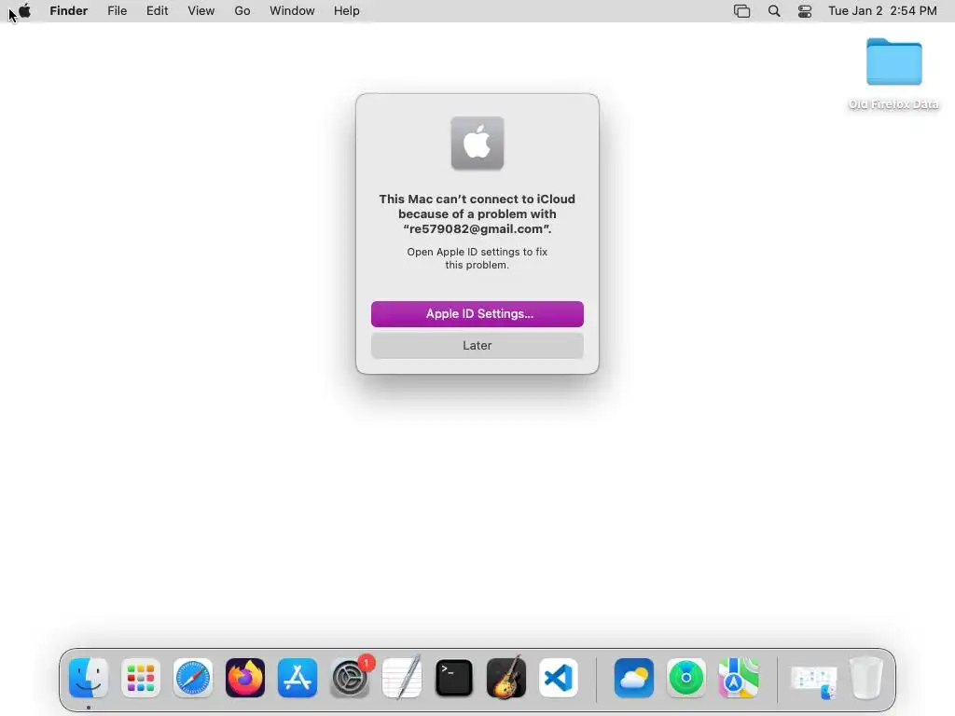The width and height of the screenshot is (955, 716).
Task: Open Find My app in Dock
Action: click(x=686, y=678)
